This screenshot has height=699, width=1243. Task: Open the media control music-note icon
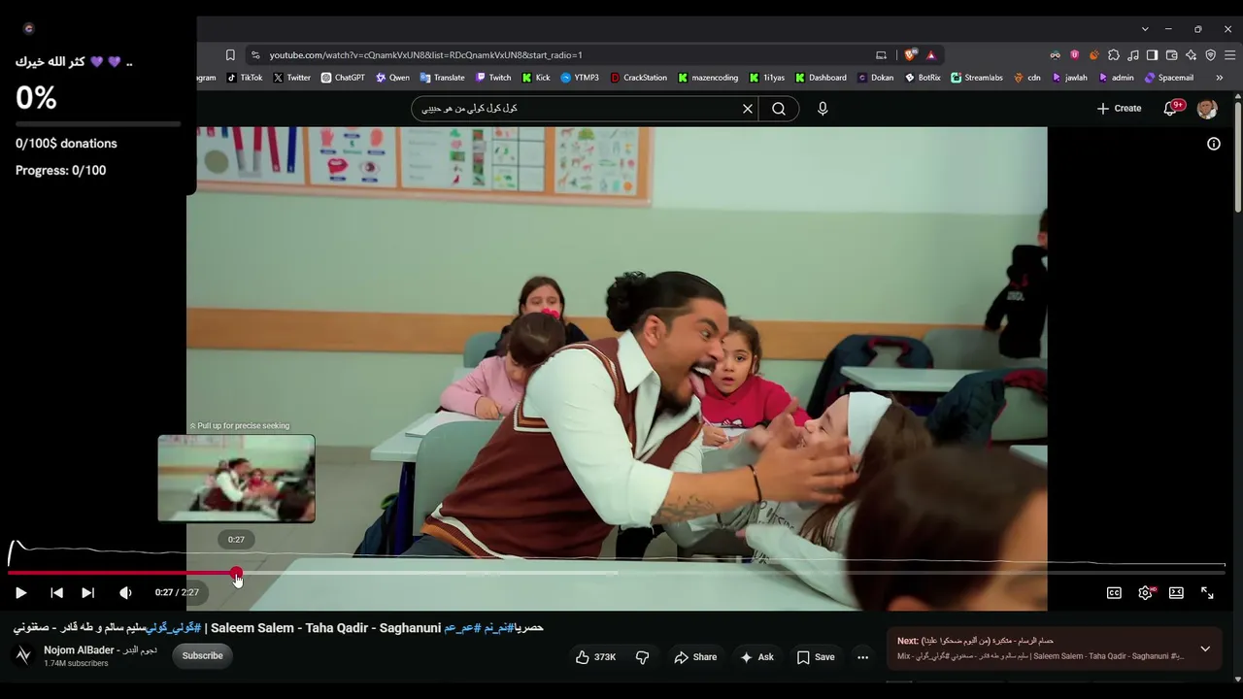(1133, 55)
